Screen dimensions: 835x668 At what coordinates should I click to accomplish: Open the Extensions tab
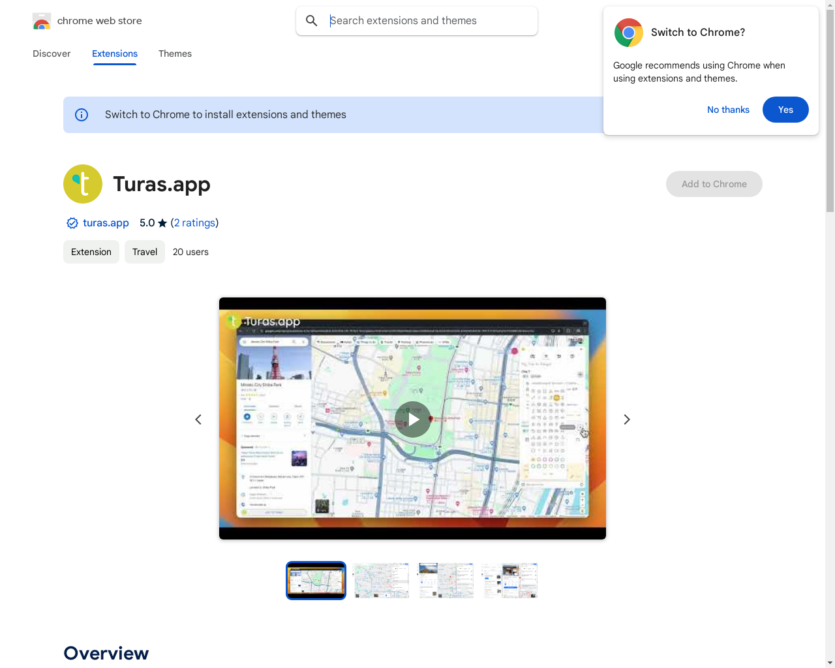(x=115, y=53)
